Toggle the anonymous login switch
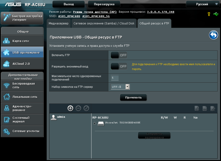This screenshot has width=221, height=161. (119, 66)
